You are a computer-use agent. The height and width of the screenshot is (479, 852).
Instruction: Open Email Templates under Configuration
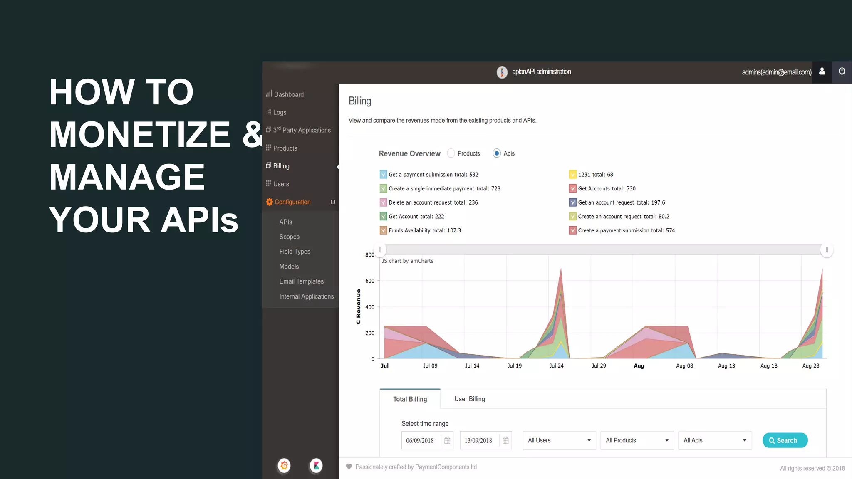(302, 281)
